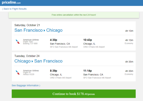
Task: Select the San Francisco to Chicago heading
Action: coord(38,30)
